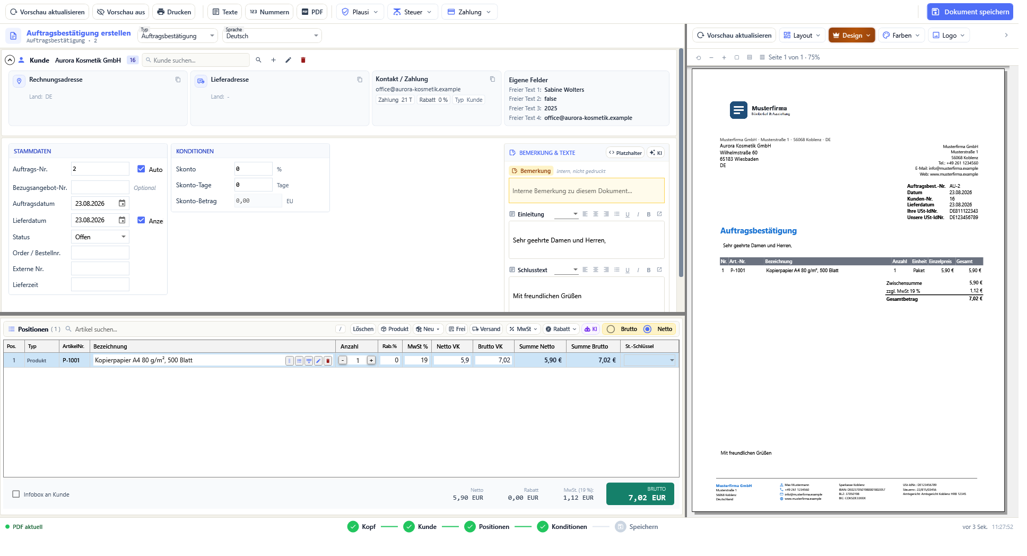
Task: Underline the Einleitung text
Action: point(628,214)
